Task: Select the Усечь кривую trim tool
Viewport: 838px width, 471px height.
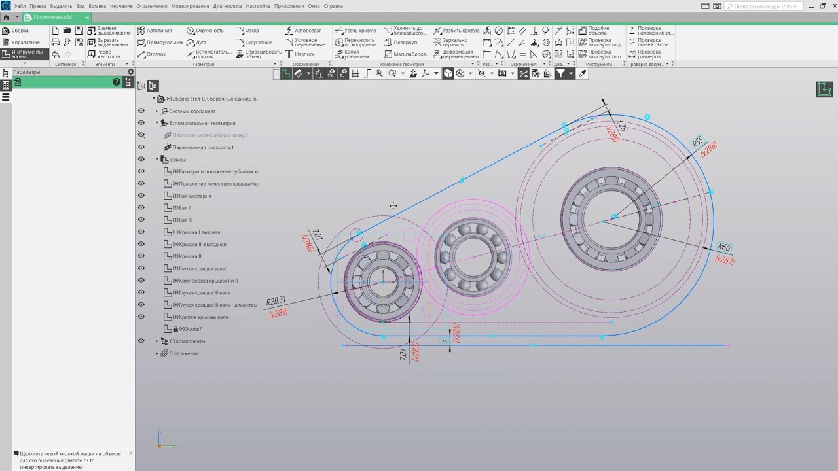Action: click(355, 31)
